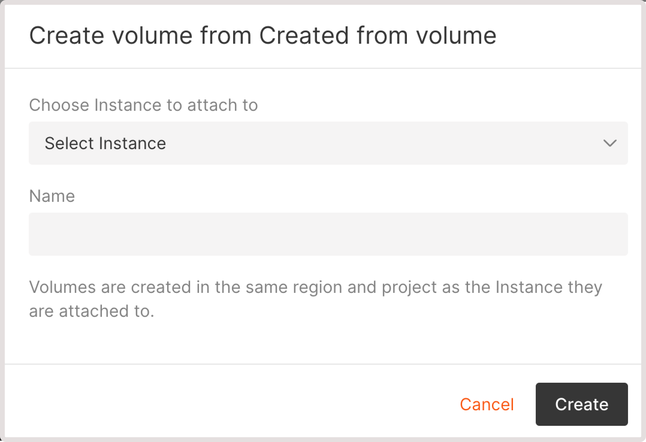Click the Select Instance placeholder text
The height and width of the screenshot is (442, 646).
[105, 143]
